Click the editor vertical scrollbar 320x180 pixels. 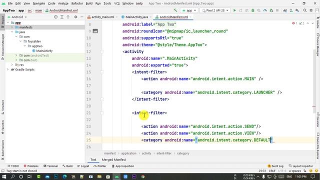pyautogui.click(x=314, y=81)
